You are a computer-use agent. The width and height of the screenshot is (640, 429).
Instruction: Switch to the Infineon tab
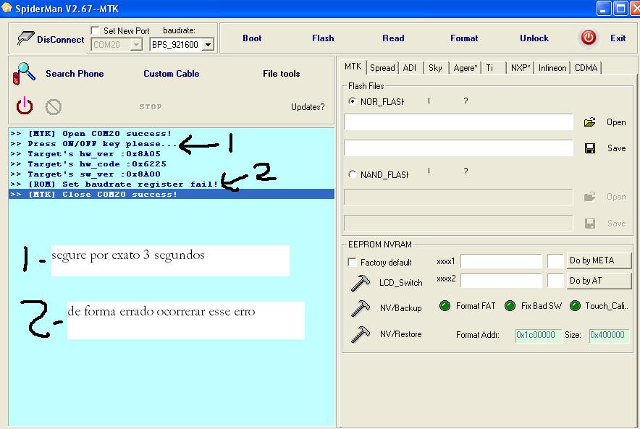click(552, 68)
